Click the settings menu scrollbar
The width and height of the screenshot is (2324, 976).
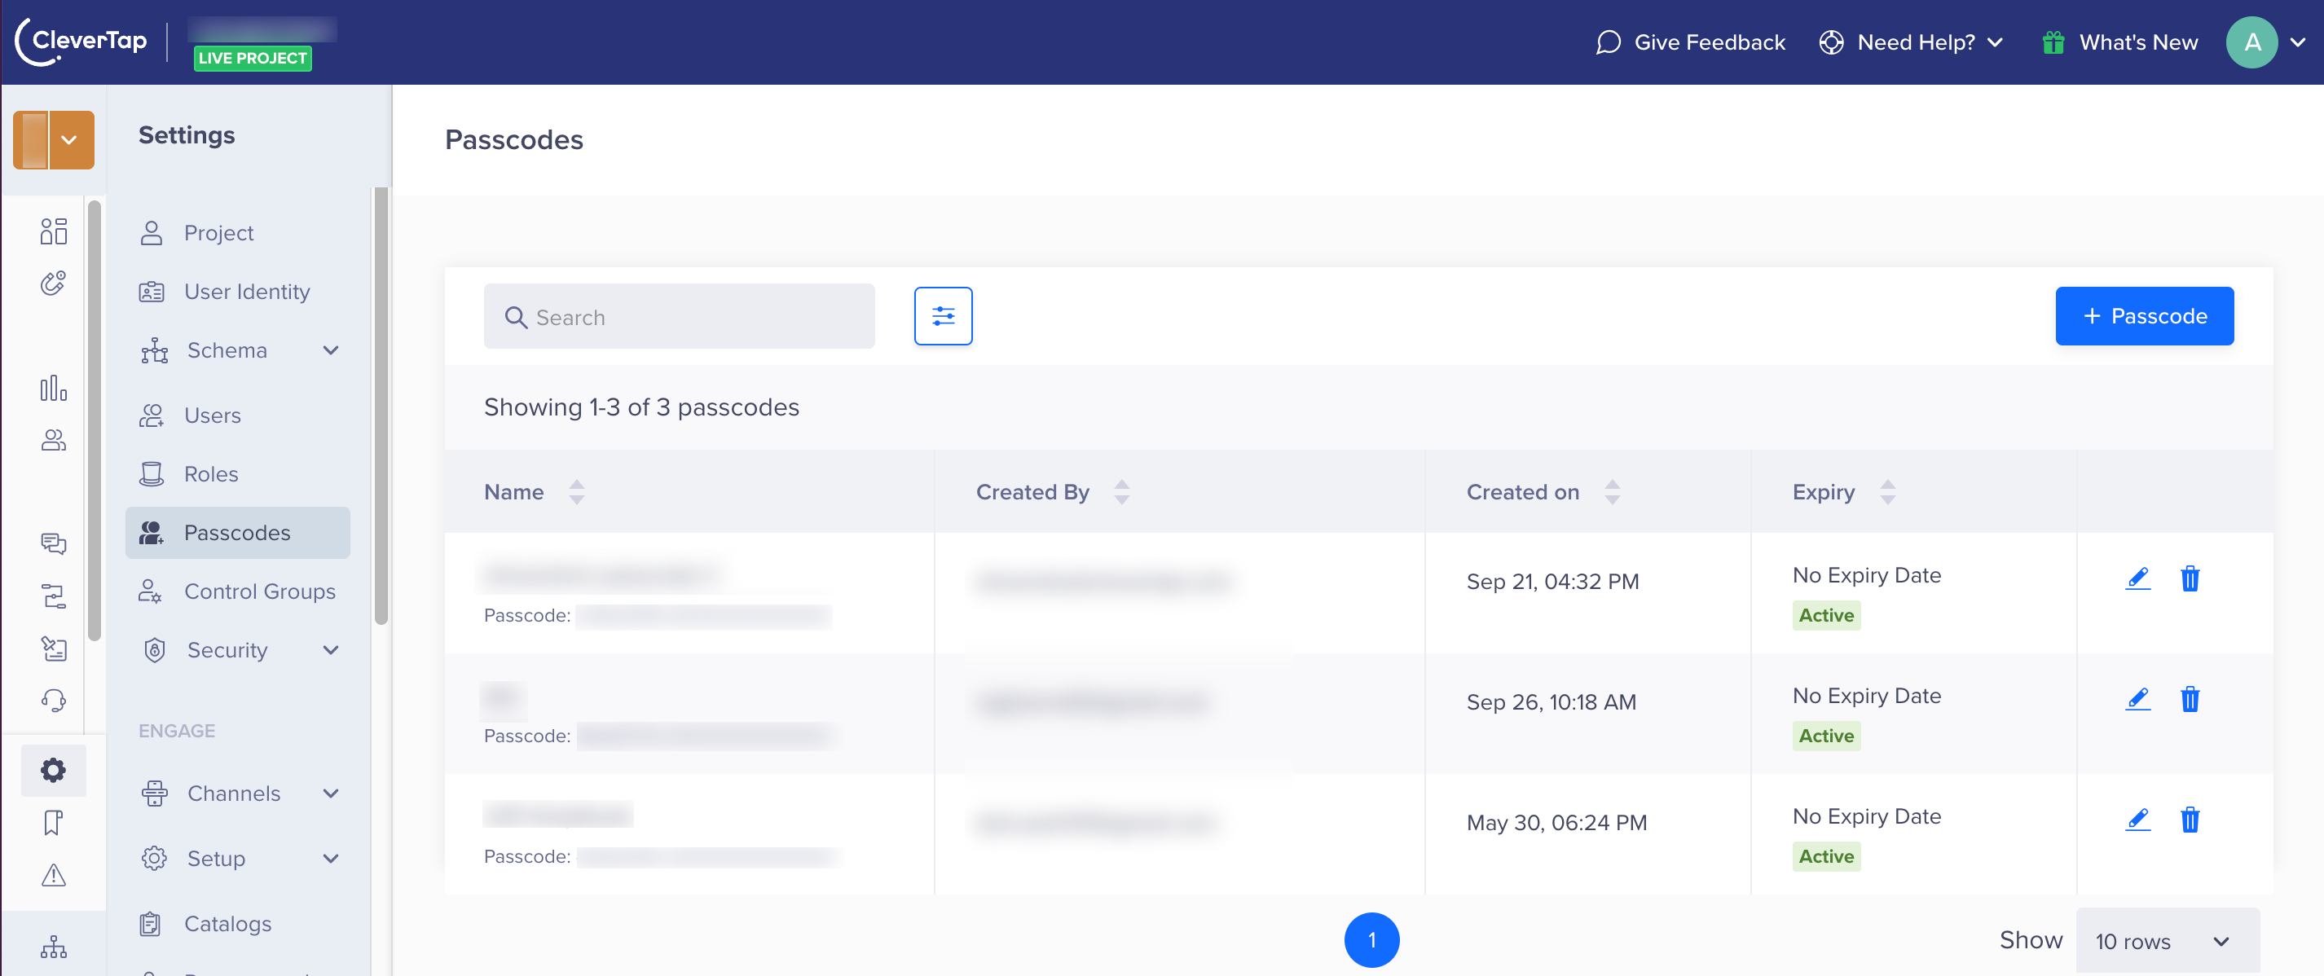click(x=381, y=406)
